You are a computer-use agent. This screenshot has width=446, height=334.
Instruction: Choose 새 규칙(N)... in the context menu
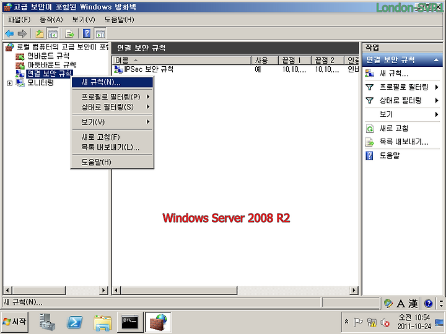[112, 82]
